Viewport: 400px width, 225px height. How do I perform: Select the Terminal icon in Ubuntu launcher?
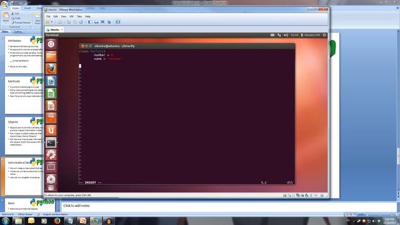pyautogui.click(x=51, y=142)
